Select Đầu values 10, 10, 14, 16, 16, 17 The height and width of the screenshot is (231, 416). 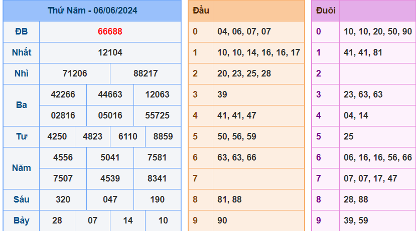(258, 52)
